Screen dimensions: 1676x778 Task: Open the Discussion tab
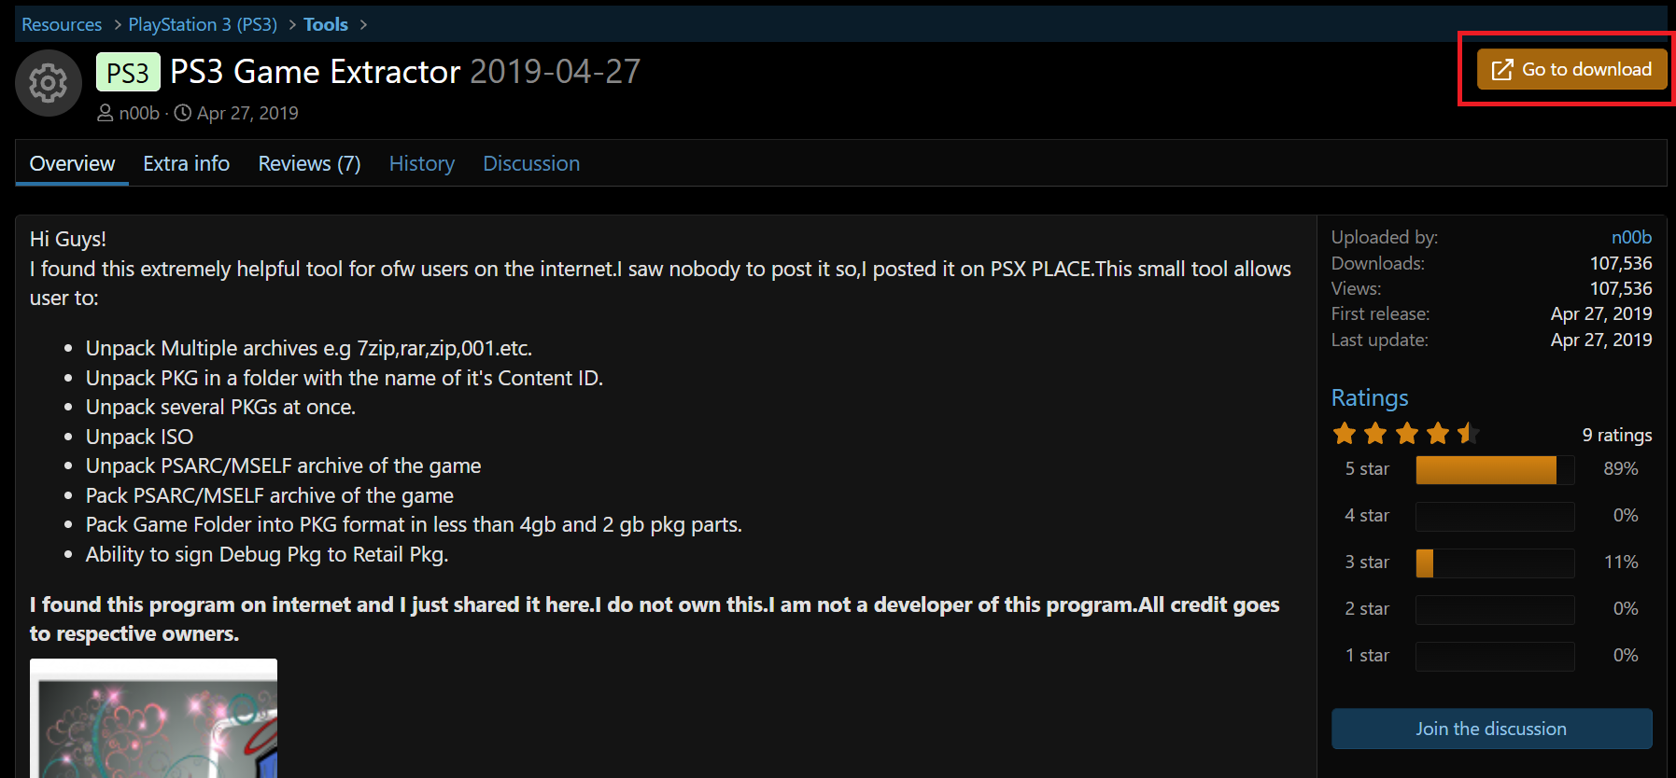(531, 163)
